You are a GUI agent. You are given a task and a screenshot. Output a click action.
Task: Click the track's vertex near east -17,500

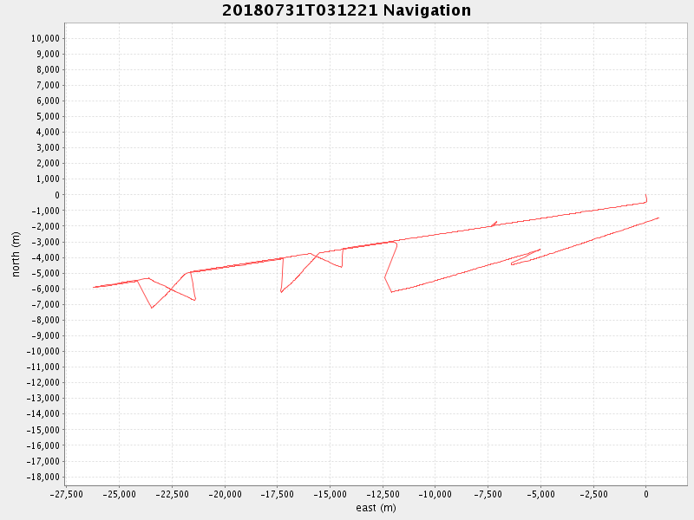tap(281, 292)
